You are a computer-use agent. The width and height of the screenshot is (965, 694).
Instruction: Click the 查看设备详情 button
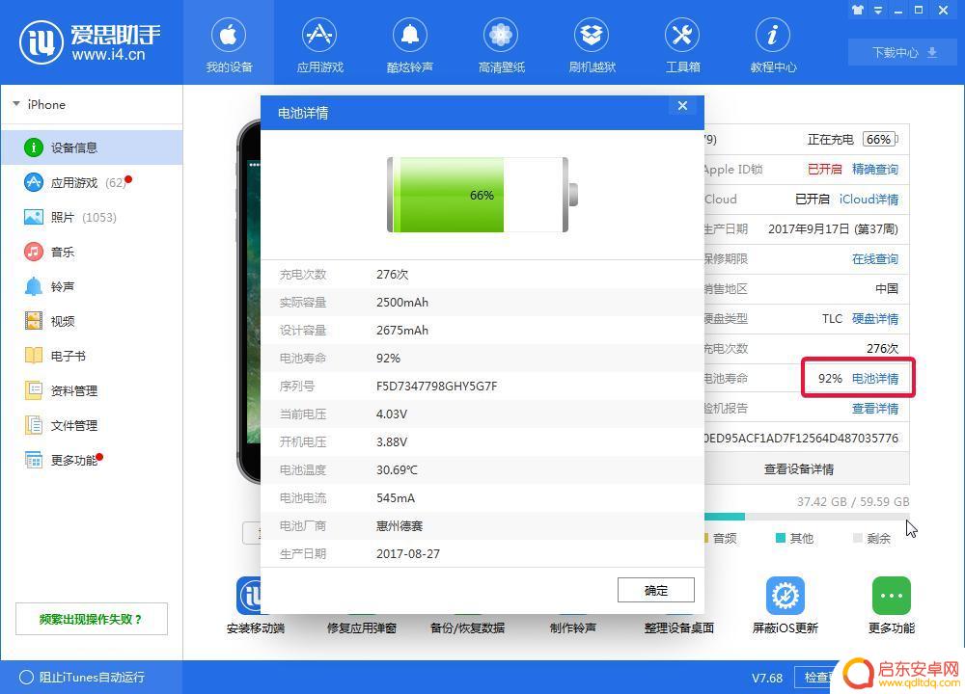point(806,469)
